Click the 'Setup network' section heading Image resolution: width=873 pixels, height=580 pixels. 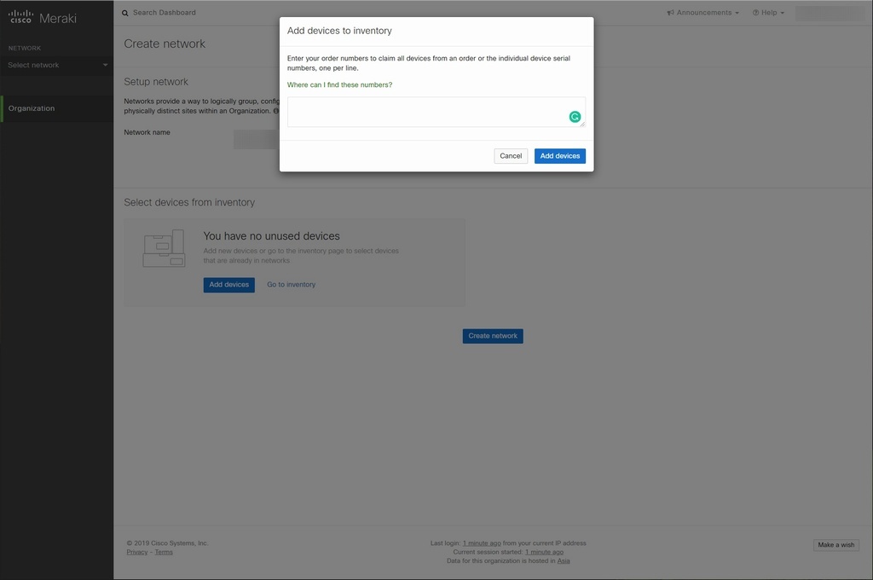156,82
